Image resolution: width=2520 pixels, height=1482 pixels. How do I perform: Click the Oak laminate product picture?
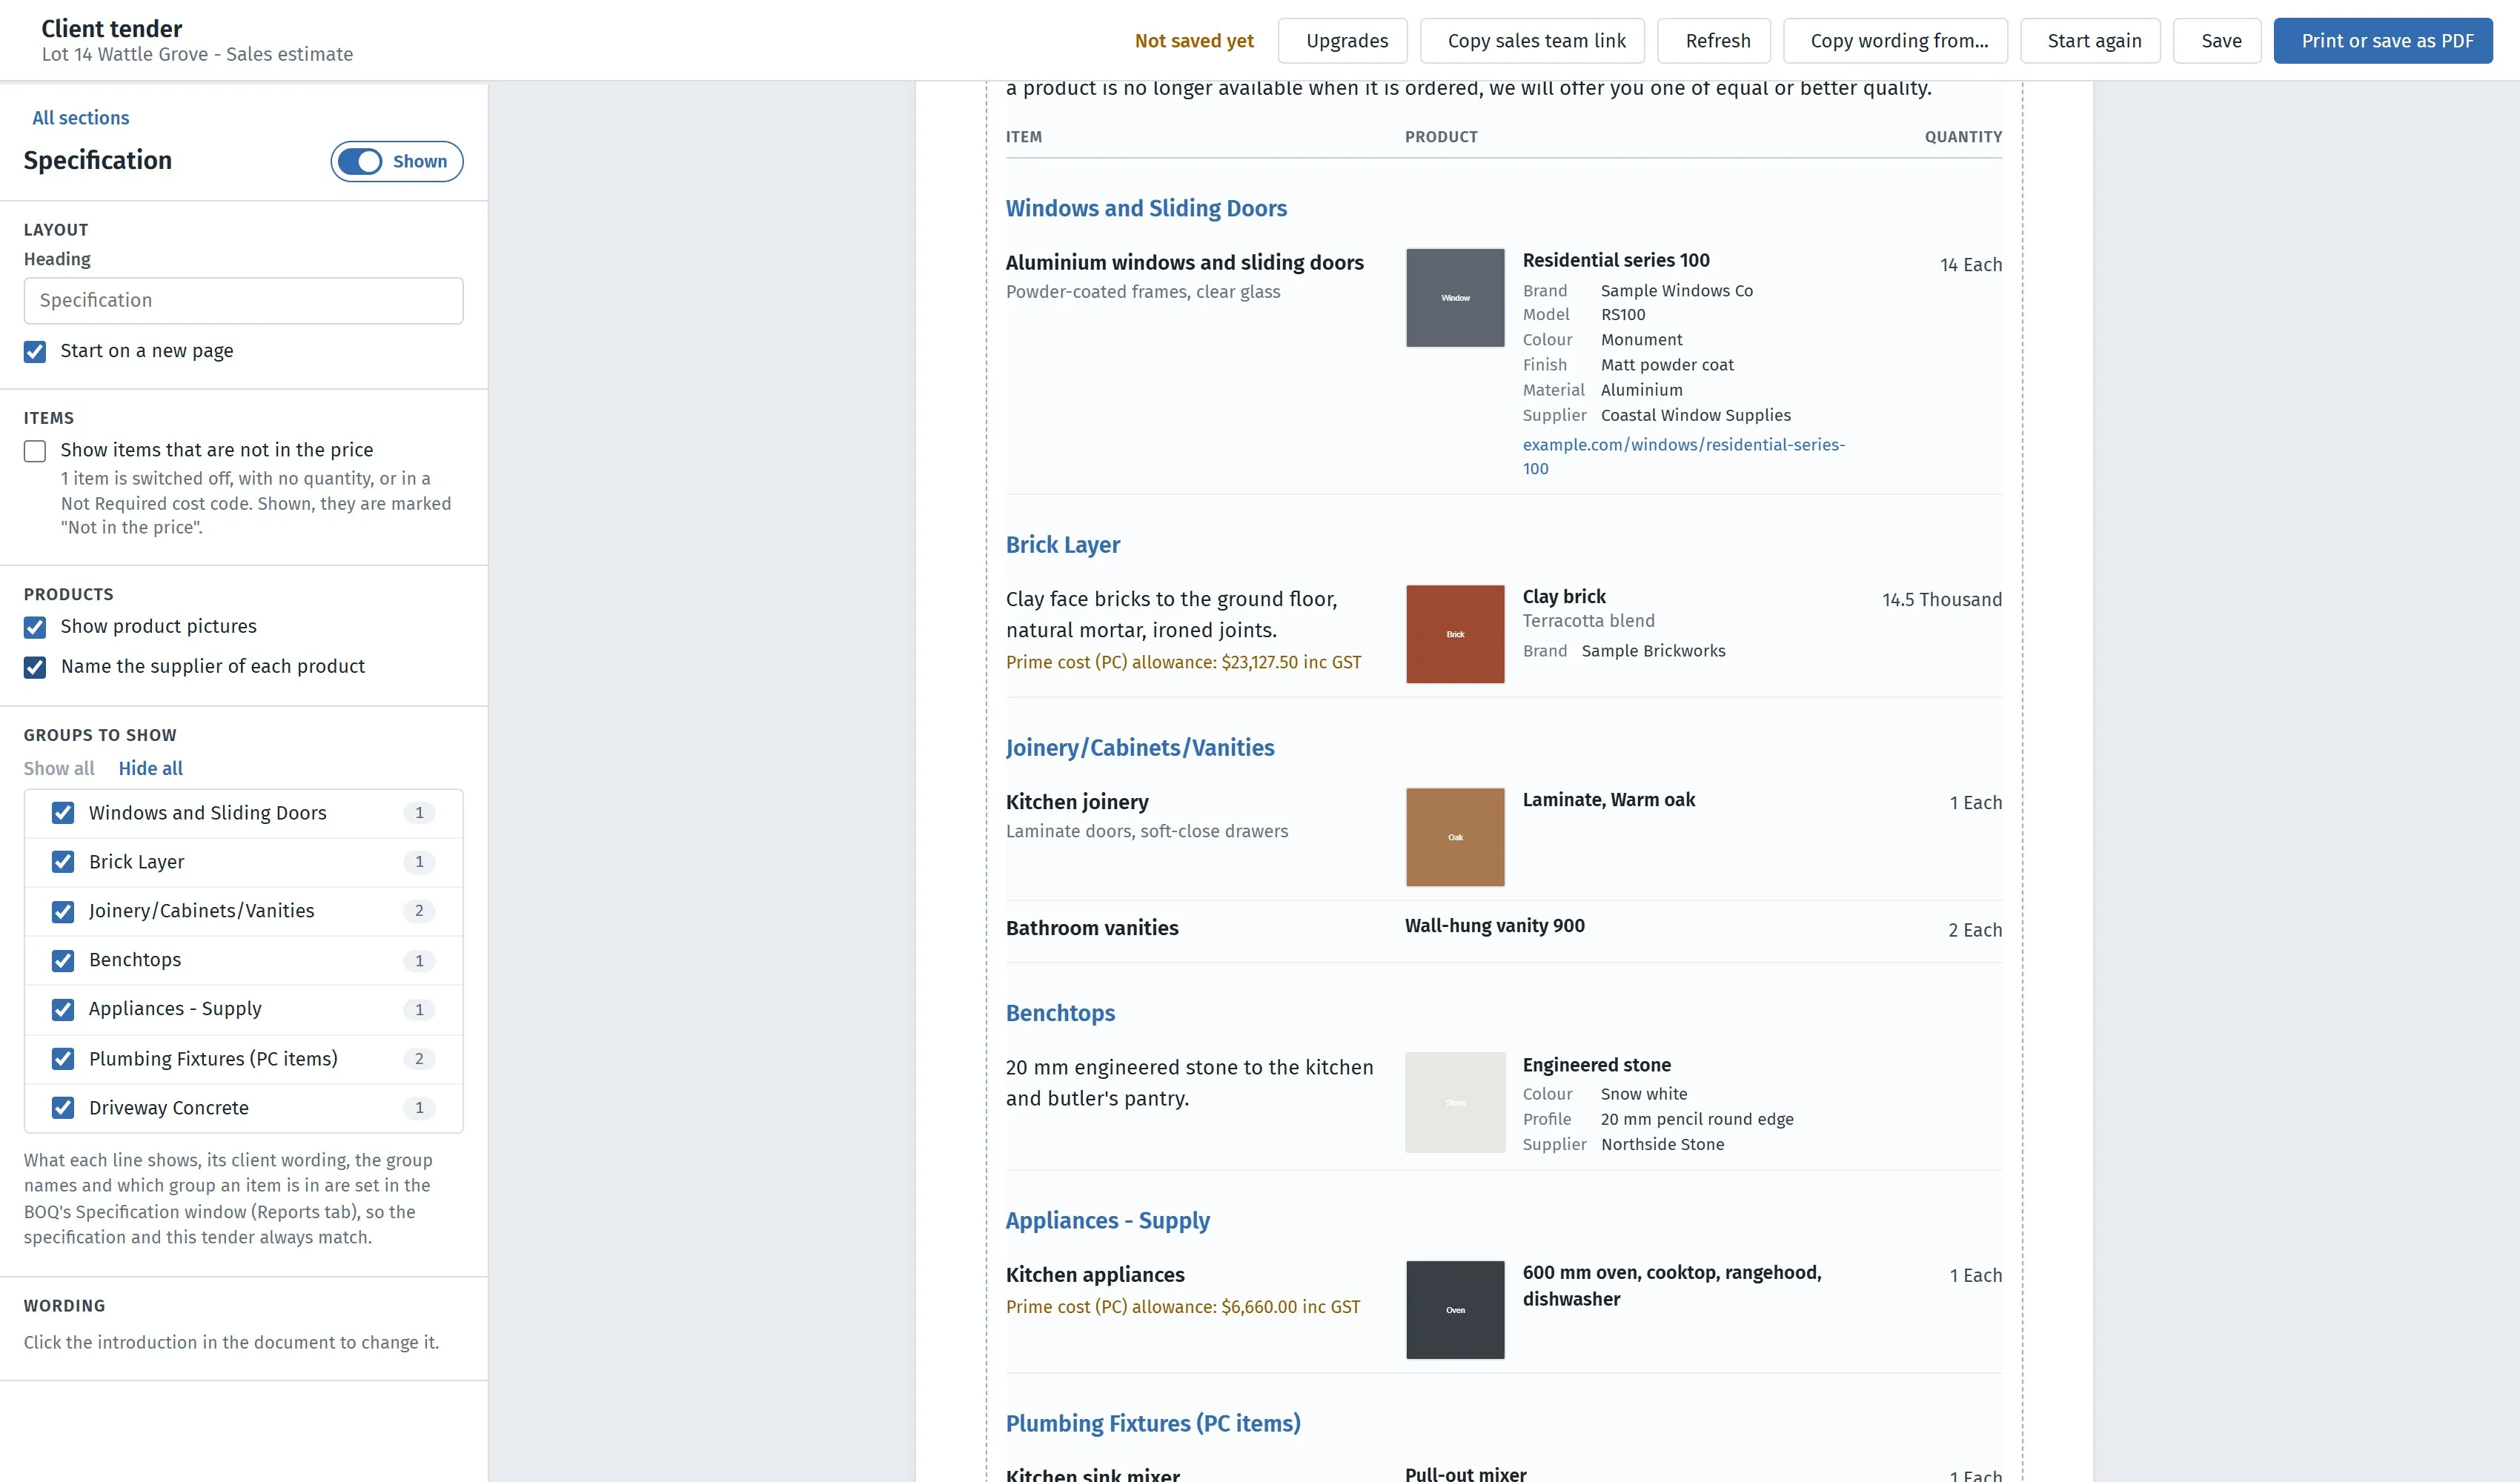point(1455,837)
